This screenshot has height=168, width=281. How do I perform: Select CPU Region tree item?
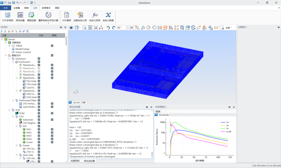point(29,123)
